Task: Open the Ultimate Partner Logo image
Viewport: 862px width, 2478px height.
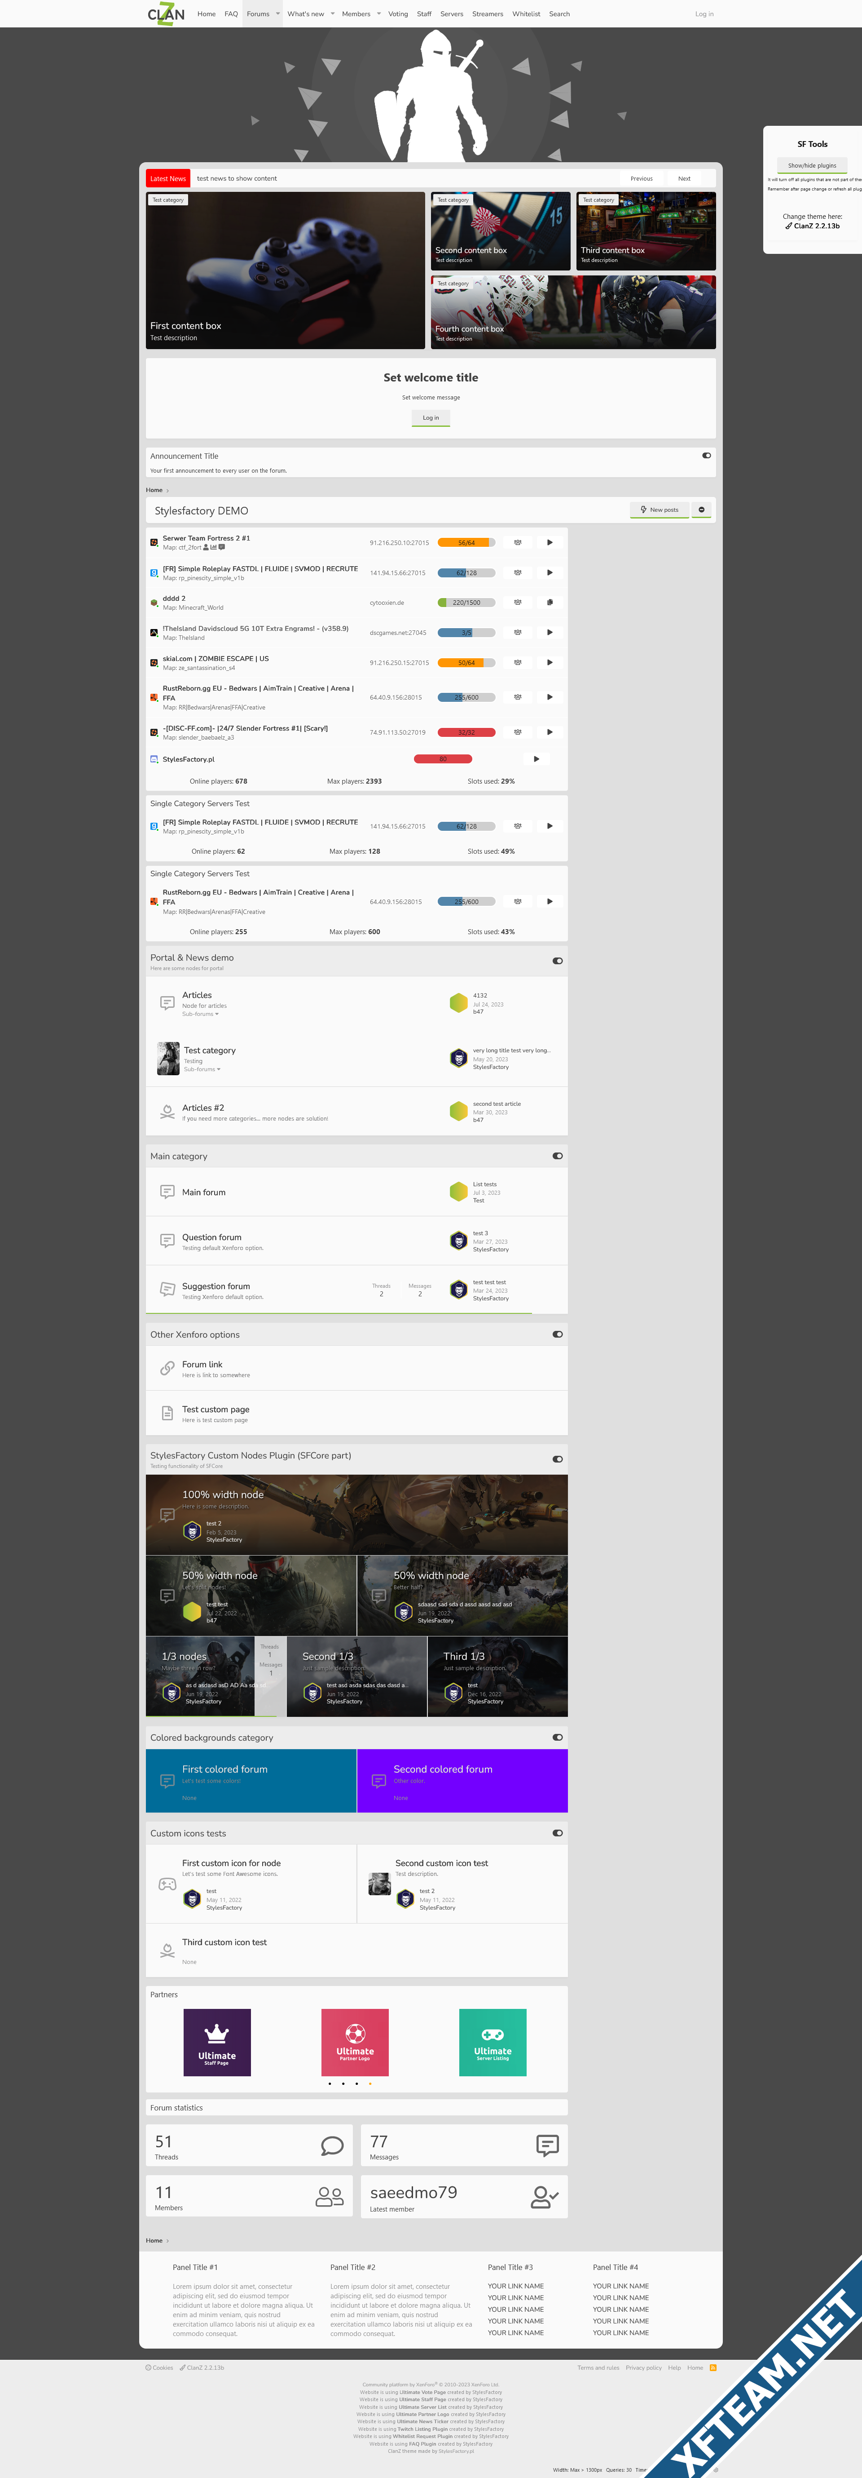Action: (x=355, y=2043)
